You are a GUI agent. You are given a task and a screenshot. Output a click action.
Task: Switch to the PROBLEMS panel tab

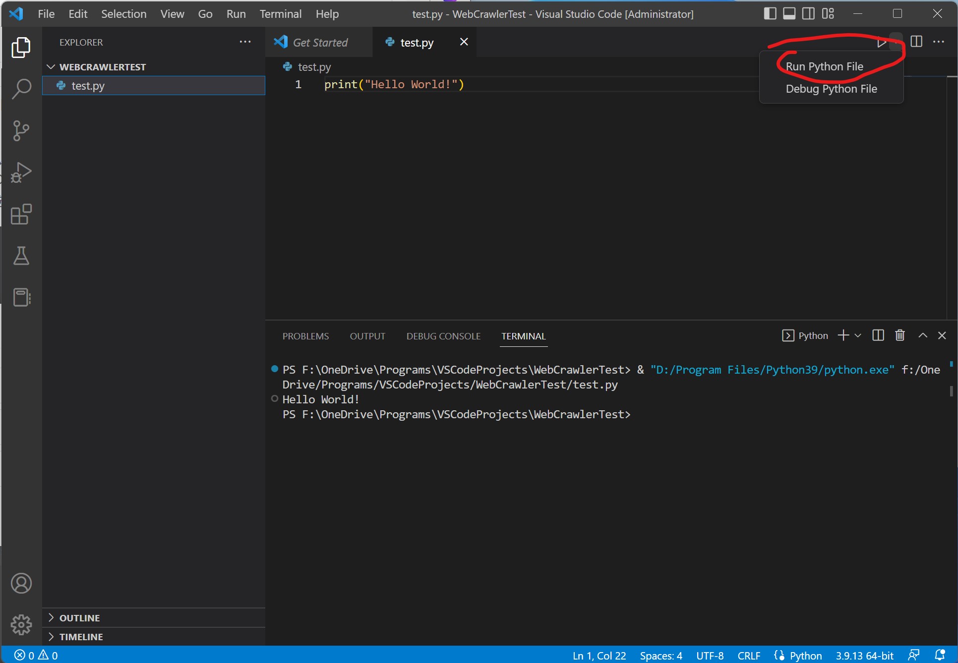[305, 336]
